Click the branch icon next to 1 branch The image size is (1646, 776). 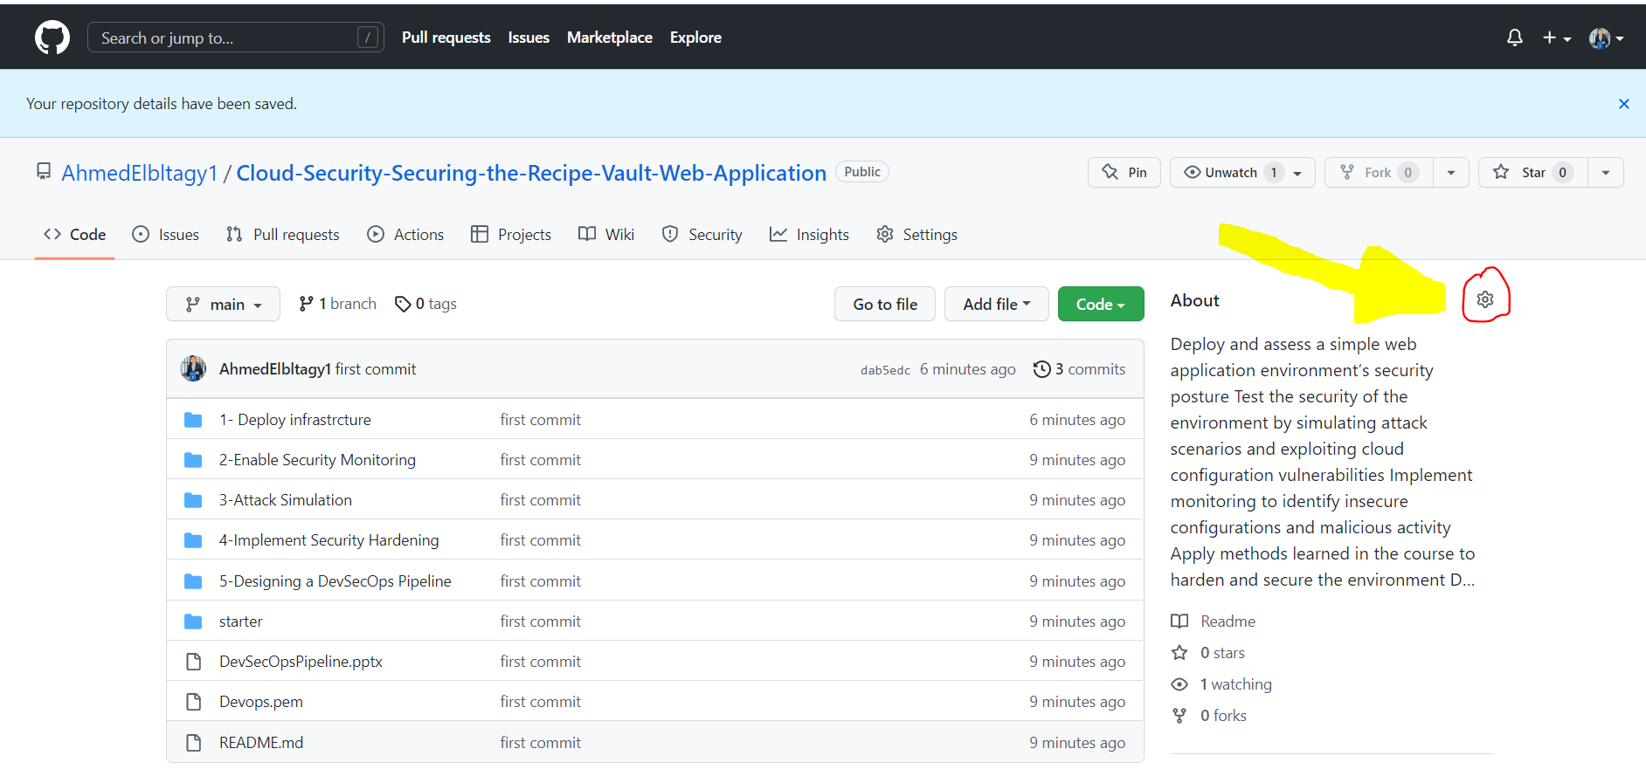click(306, 304)
